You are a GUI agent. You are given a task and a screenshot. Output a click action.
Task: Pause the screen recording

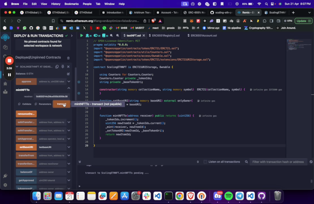pos(9,75)
